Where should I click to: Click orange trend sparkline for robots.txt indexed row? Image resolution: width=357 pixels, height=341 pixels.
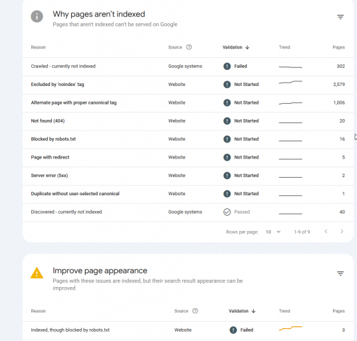(x=291, y=328)
